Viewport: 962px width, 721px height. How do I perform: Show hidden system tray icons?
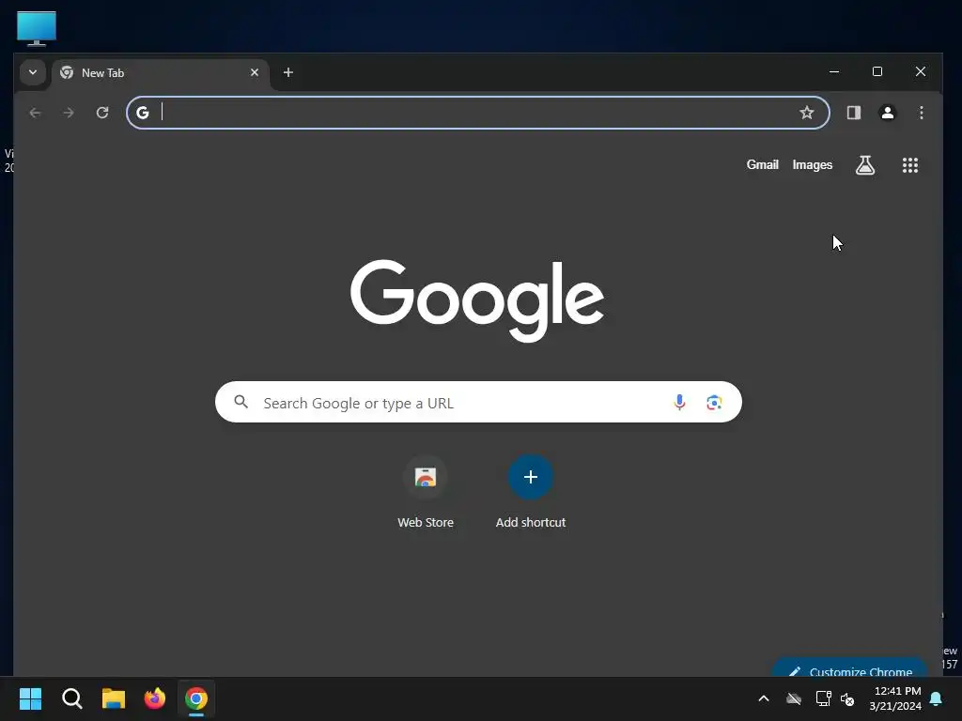764,698
